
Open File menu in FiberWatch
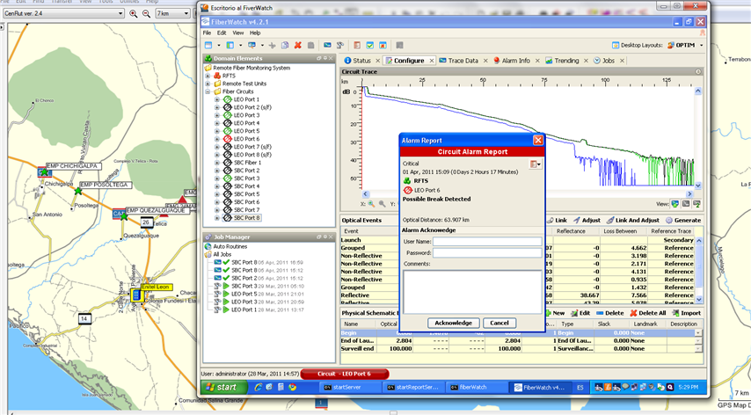coord(207,33)
